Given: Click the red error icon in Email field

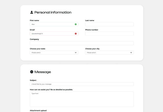Looking at the screenshot, I should click(x=76, y=34).
